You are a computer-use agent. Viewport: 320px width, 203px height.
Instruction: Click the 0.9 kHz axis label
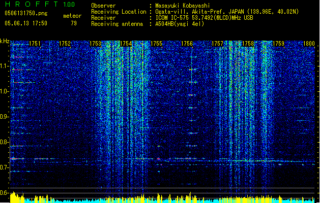click(x=5, y=117)
